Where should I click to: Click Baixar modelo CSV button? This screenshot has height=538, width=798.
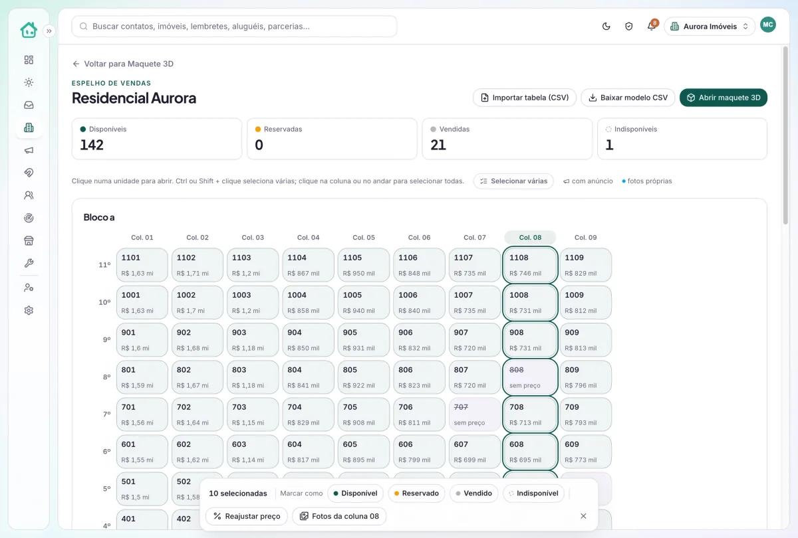point(628,98)
